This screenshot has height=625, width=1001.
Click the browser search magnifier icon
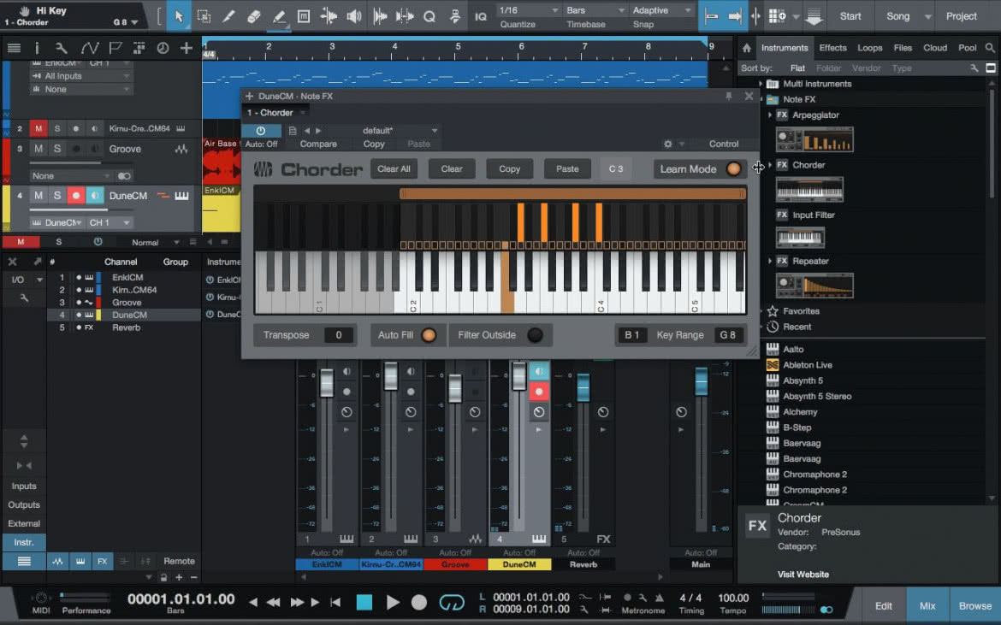click(990, 48)
